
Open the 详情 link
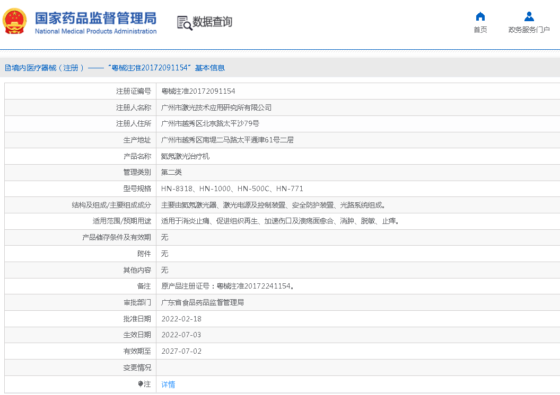pyautogui.click(x=168, y=384)
